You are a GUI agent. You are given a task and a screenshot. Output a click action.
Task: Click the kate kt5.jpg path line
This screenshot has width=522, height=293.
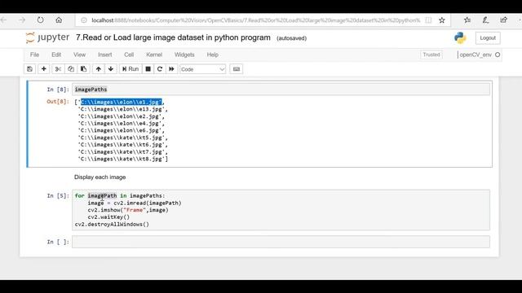point(123,138)
